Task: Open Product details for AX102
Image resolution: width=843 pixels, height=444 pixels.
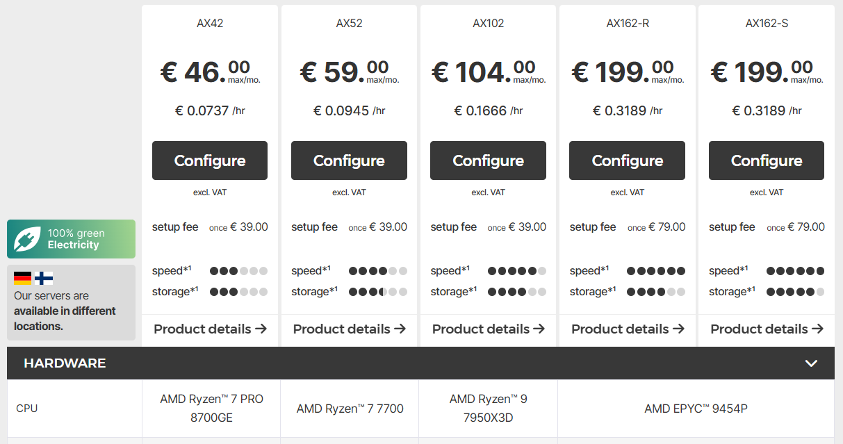Action: click(488, 329)
